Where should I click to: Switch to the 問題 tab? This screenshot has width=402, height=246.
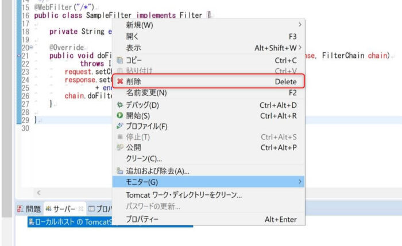(29, 209)
